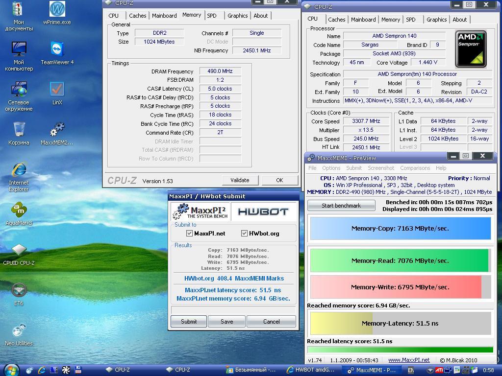The height and width of the screenshot is (376, 502).
Task: Click Submit in the HWbot Submit dialog
Action: pyautogui.click(x=189, y=321)
